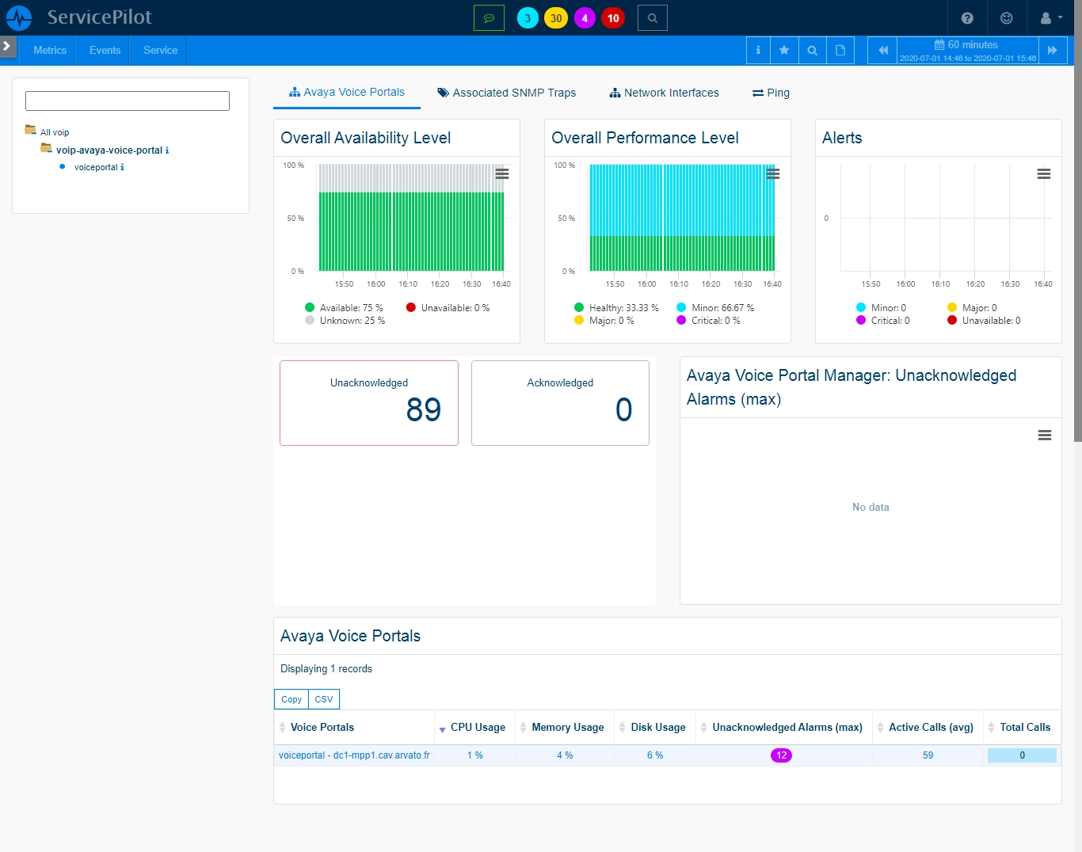The image size is (1082, 852).
Task: Open the chat message icon in header
Action: click(x=489, y=17)
